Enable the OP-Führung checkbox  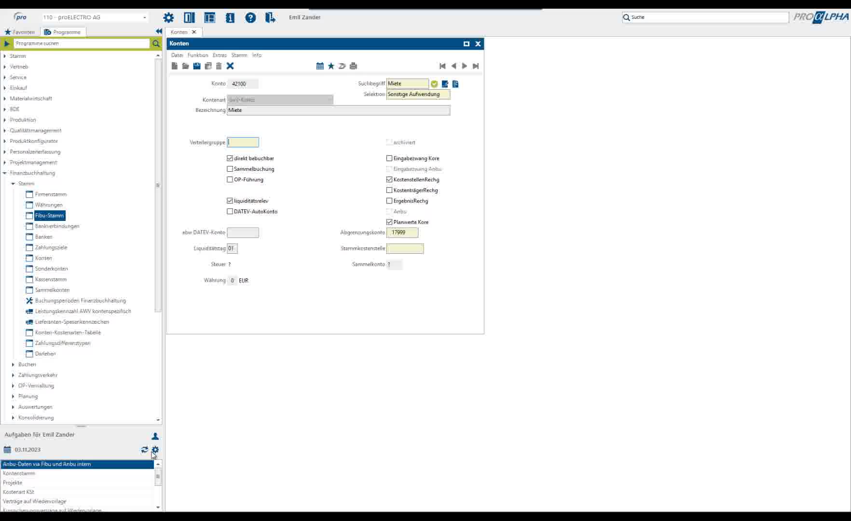click(230, 179)
